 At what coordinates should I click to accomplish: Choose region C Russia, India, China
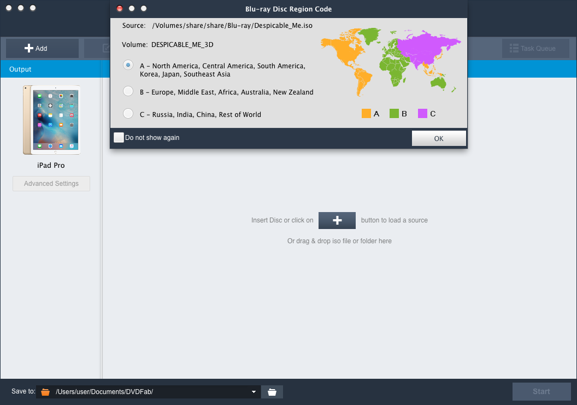128,113
